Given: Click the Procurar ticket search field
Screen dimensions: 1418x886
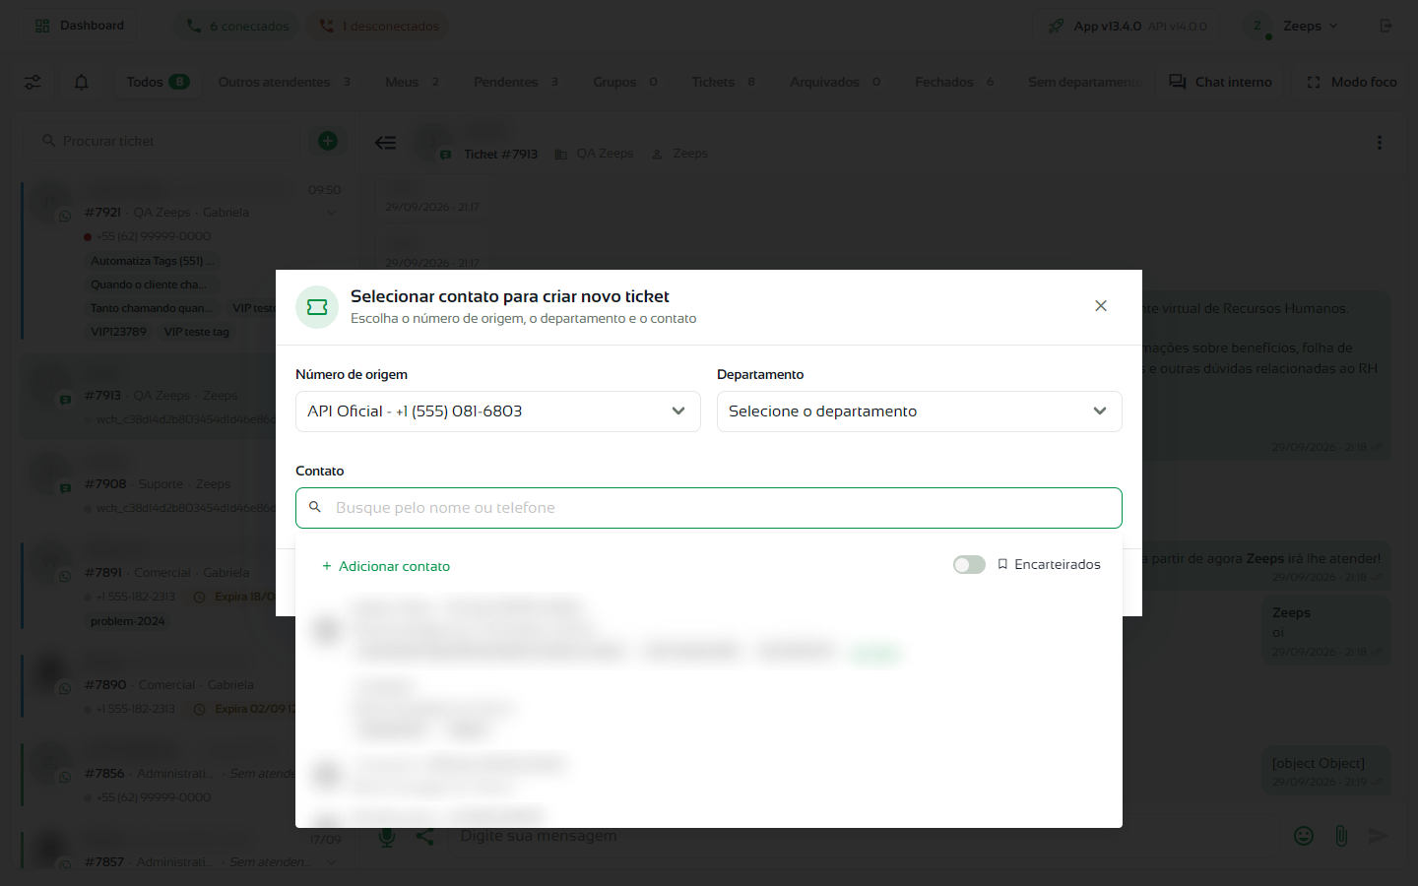Looking at the screenshot, I should [162, 141].
